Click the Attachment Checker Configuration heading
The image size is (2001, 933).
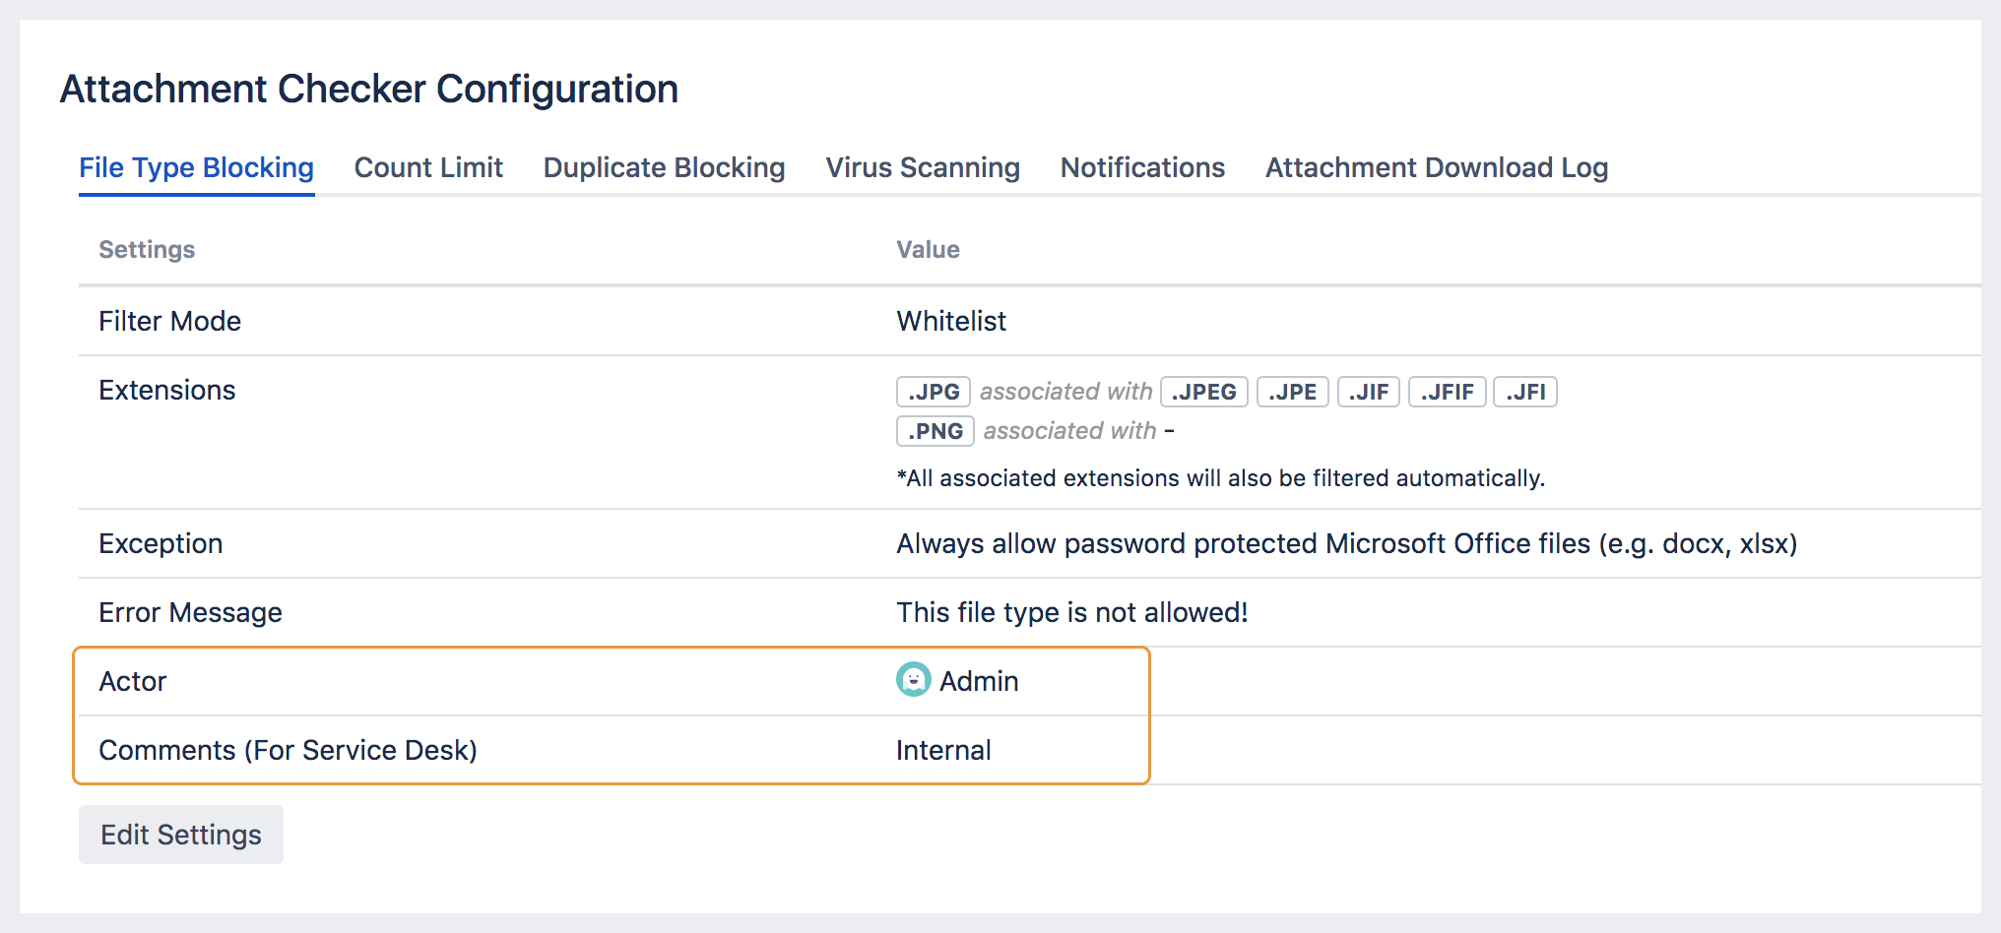[x=368, y=88]
